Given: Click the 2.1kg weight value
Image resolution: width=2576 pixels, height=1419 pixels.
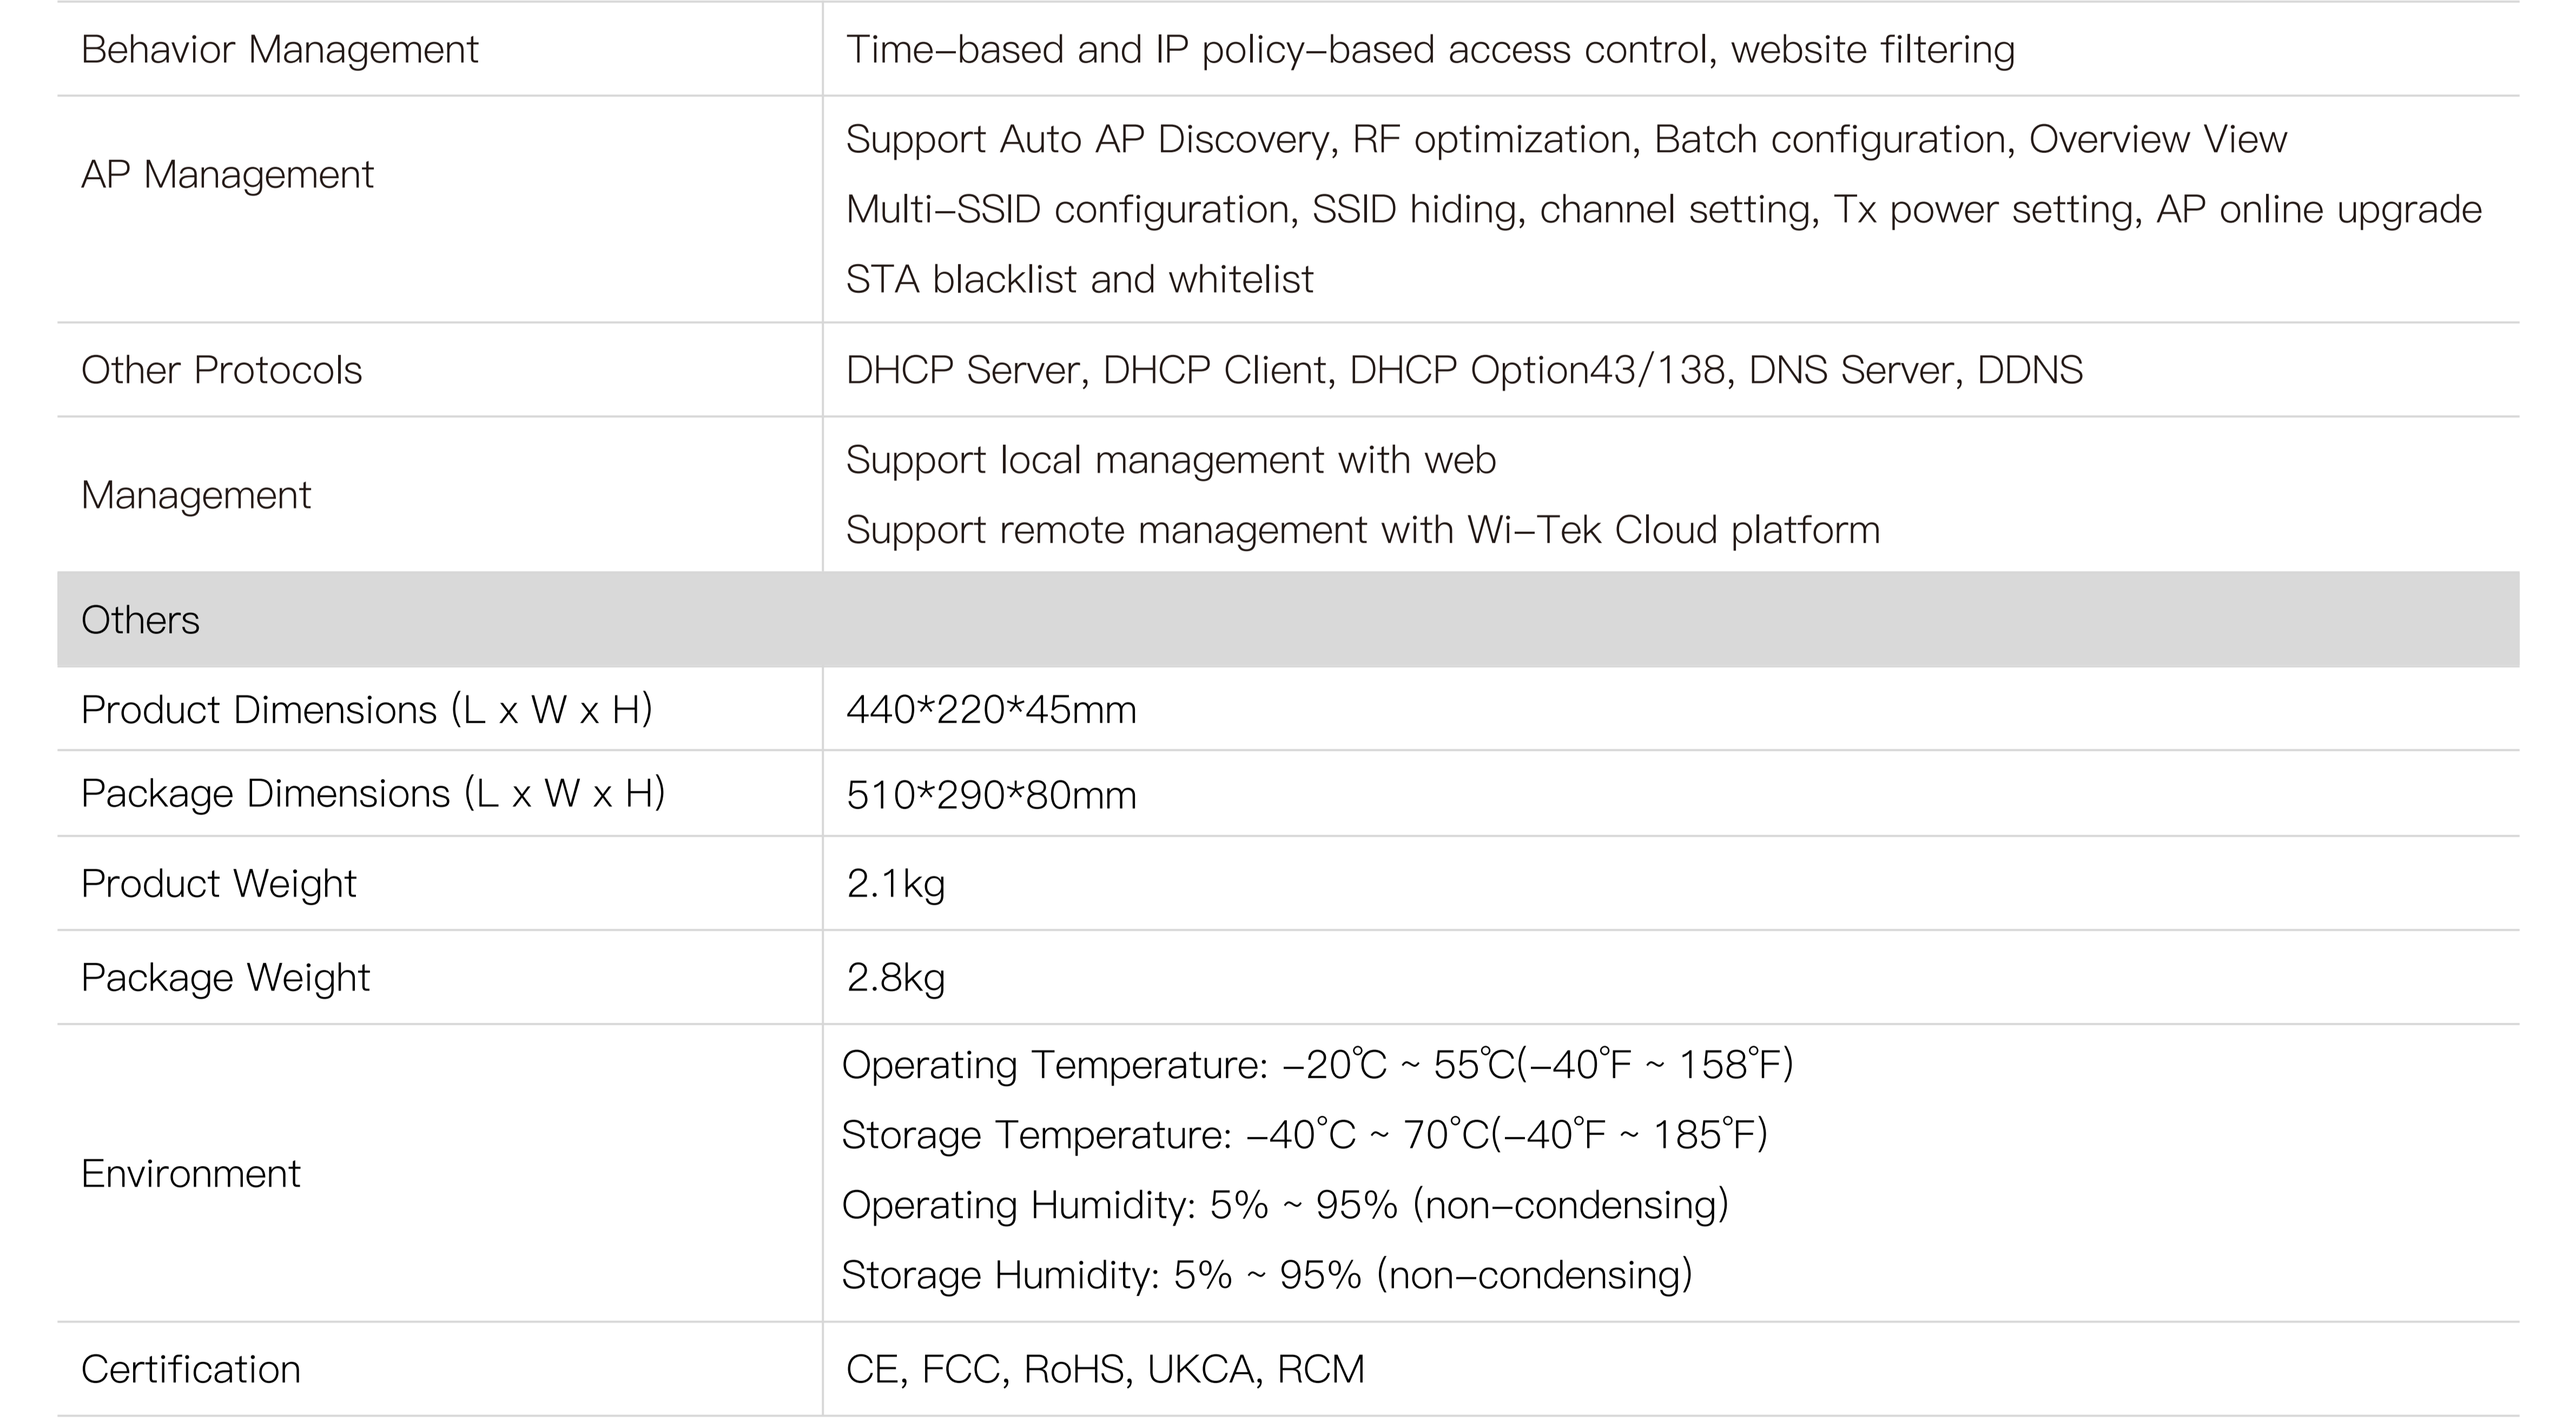Looking at the screenshot, I should tap(895, 883).
